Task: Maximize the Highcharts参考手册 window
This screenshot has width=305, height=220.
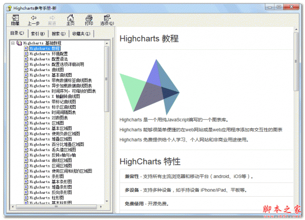Action: click(x=279, y=7)
